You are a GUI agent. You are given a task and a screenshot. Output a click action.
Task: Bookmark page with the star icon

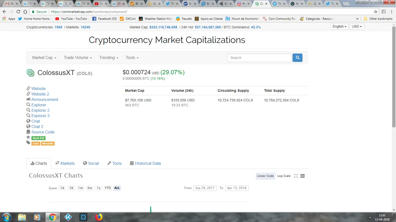point(376,12)
